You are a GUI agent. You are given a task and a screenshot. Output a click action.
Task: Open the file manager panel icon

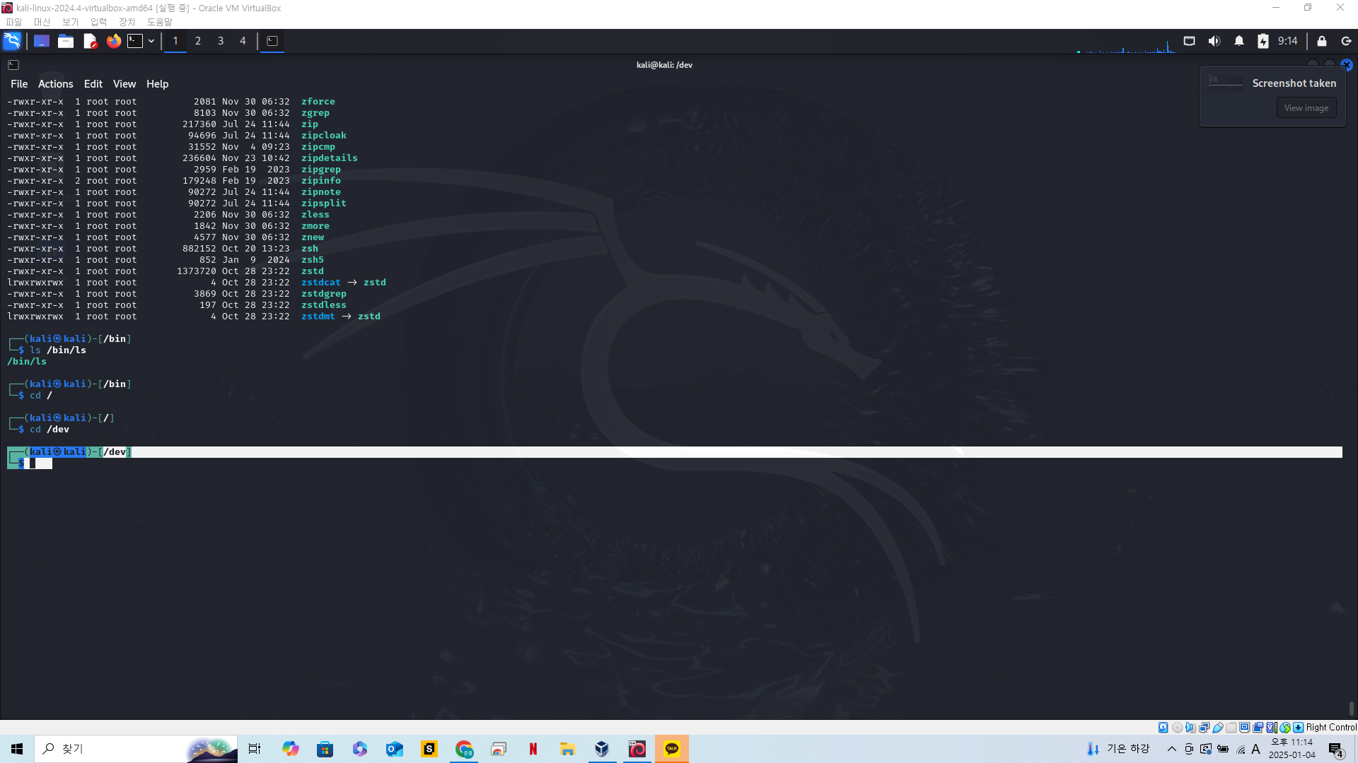point(66,41)
